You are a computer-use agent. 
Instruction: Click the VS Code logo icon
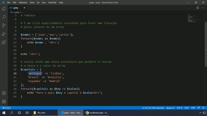click(3, 2)
